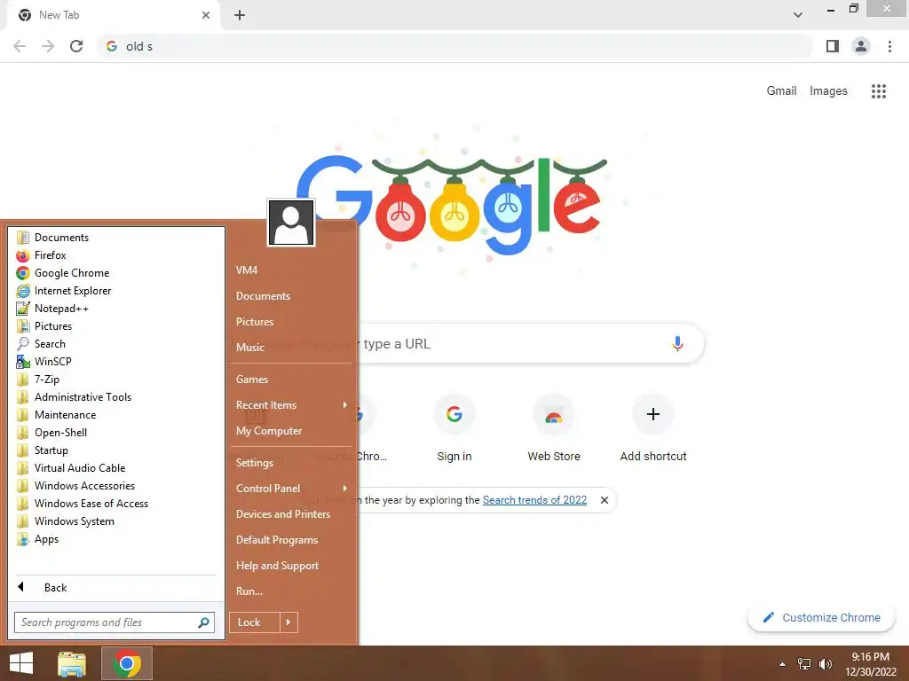Click the start menu search magnifier
The image size is (909, 681).
click(203, 622)
